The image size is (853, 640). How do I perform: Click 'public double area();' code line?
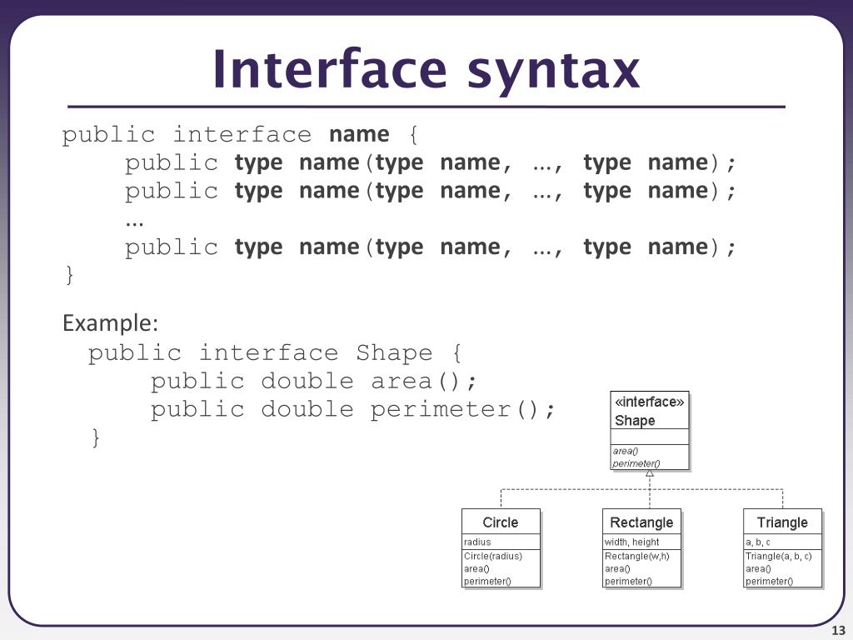point(313,381)
